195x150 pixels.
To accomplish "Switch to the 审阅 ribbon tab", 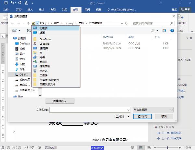I will click(87, 9).
